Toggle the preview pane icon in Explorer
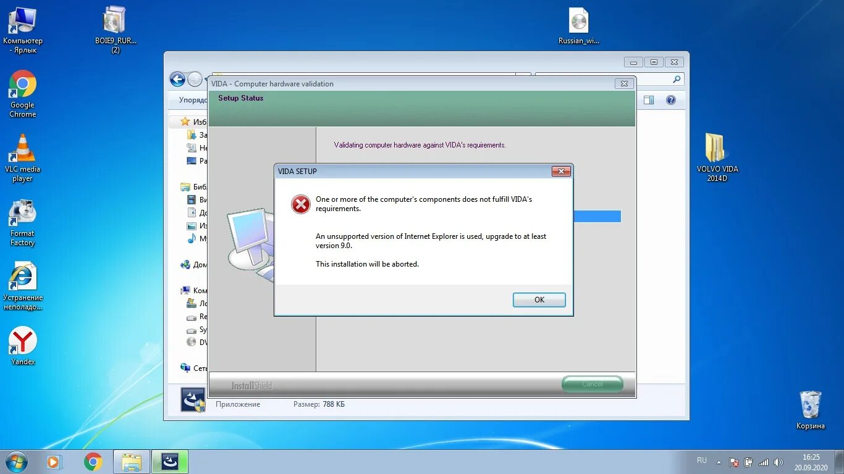Viewport: 844px width, 474px height. [x=649, y=100]
